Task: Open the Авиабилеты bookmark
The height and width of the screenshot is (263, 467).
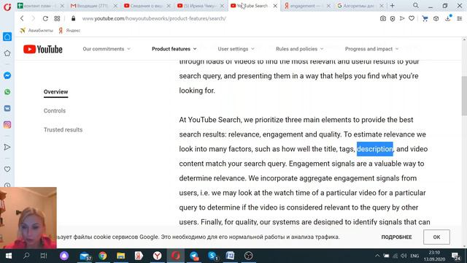Action: (36, 31)
